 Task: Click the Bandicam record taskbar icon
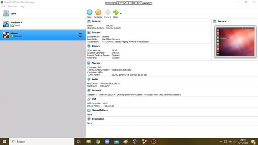coord(154,141)
